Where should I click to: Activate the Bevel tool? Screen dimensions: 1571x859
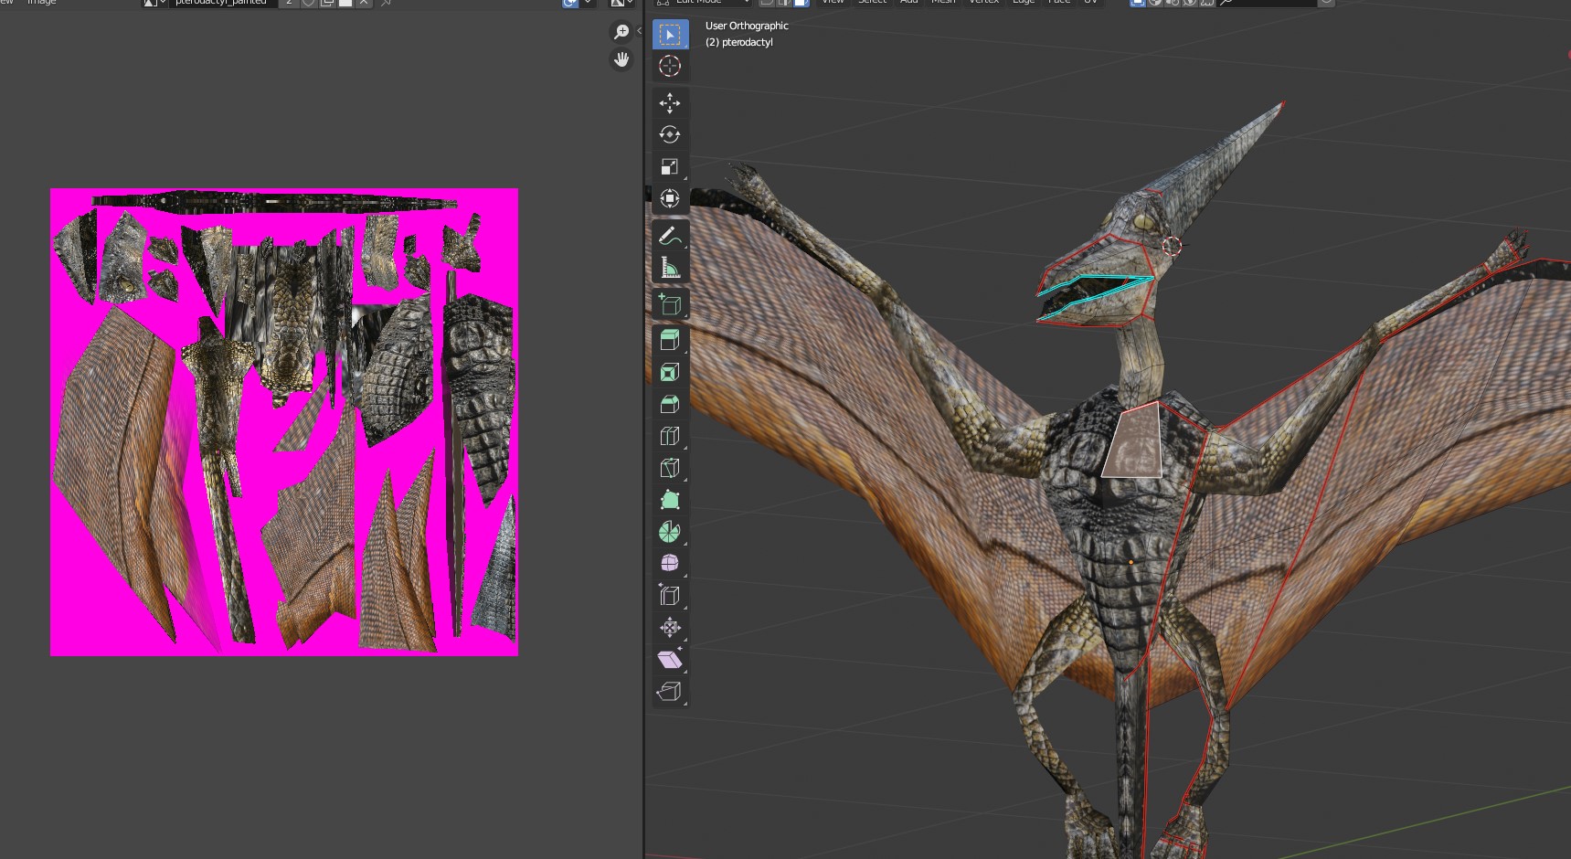(670, 404)
